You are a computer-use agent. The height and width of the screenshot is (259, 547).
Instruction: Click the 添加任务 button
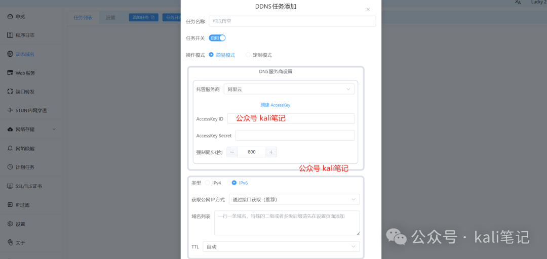pyautogui.click(x=143, y=17)
